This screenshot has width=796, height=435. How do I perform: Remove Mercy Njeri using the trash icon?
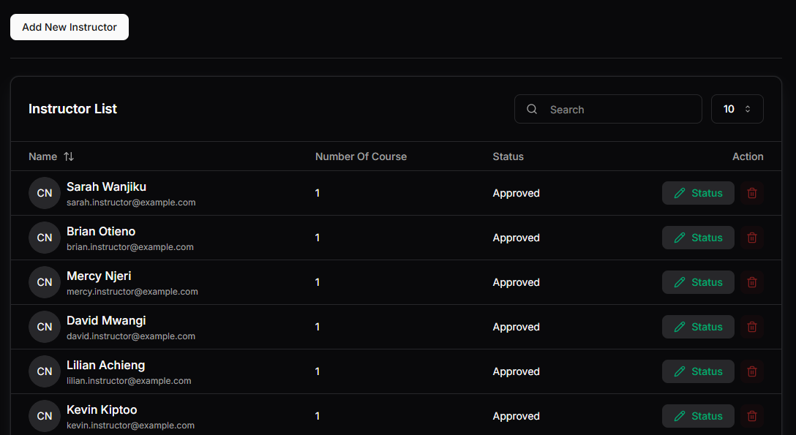(x=751, y=282)
